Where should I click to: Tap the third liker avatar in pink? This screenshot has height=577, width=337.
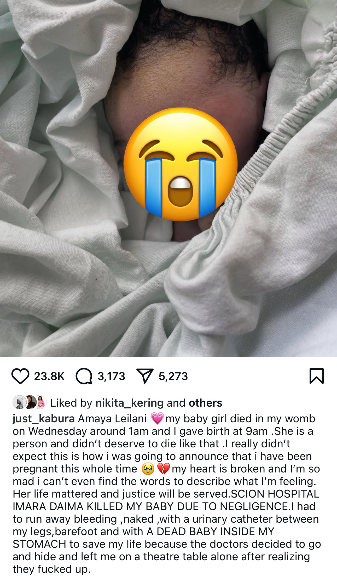pyautogui.click(x=41, y=402)
